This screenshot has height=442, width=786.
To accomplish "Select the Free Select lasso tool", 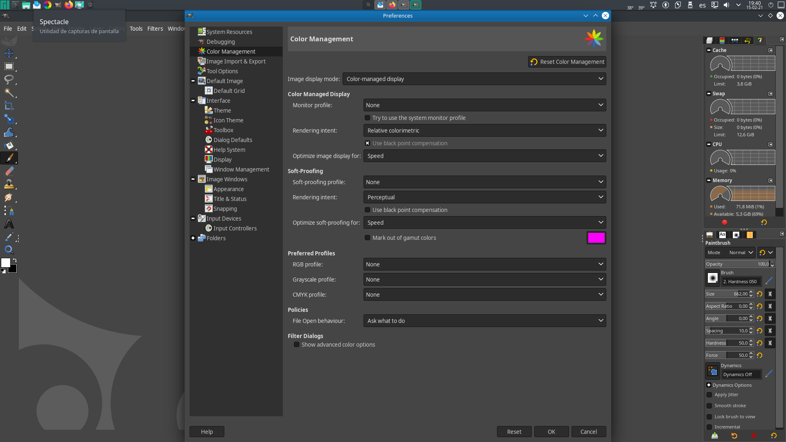I will pos(9,79).
